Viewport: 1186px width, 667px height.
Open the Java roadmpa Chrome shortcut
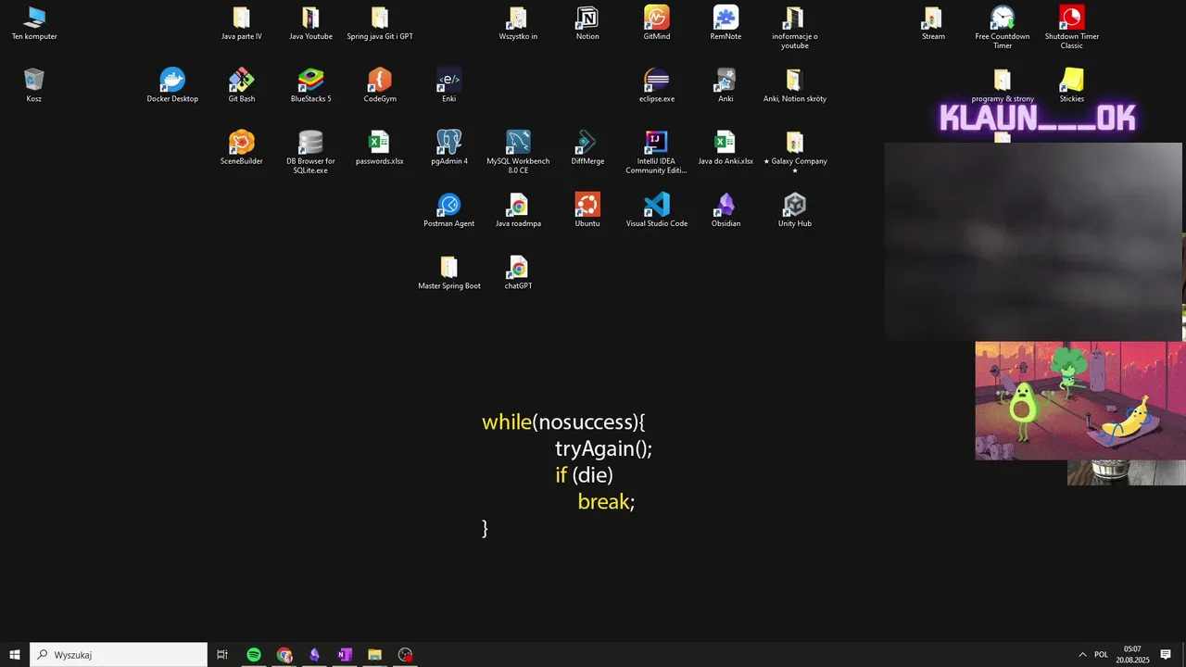[518, 210]
